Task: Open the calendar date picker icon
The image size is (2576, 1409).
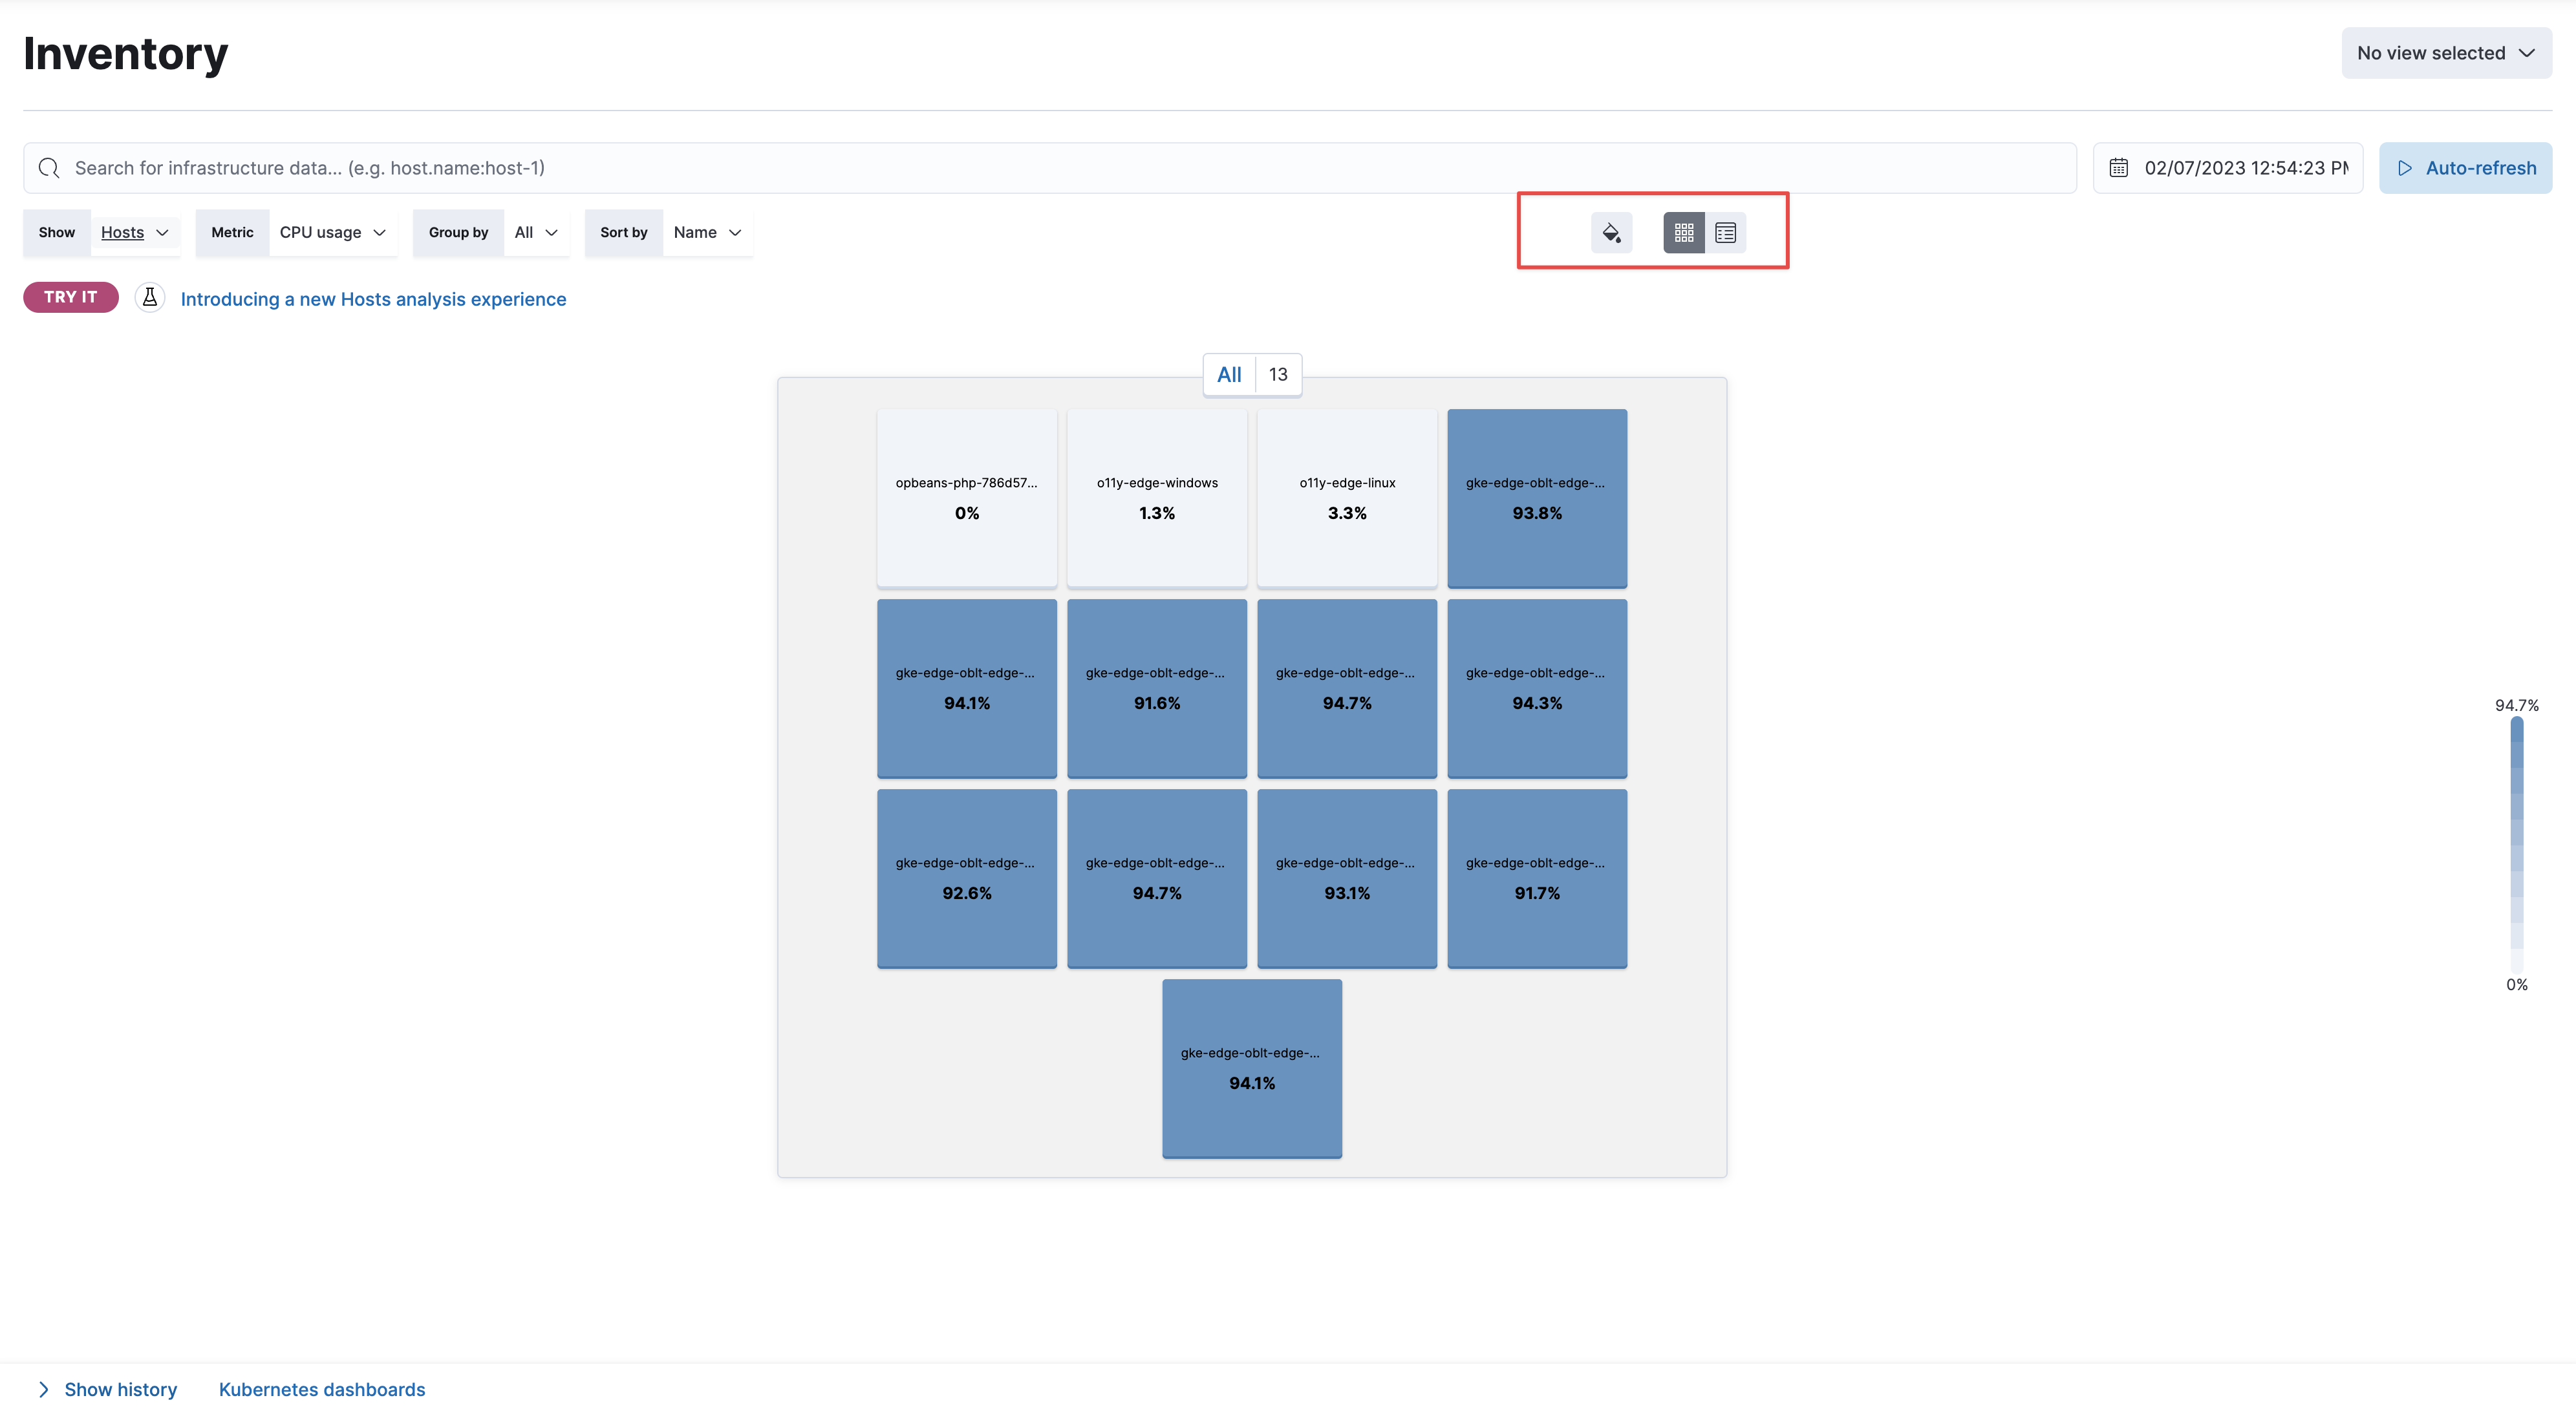Action: (2118, 167)
